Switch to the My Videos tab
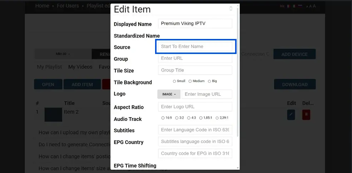Screen dimensions: 352x173 [80, 67]
